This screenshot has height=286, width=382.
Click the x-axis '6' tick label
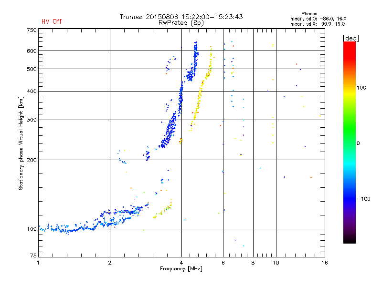223,263
